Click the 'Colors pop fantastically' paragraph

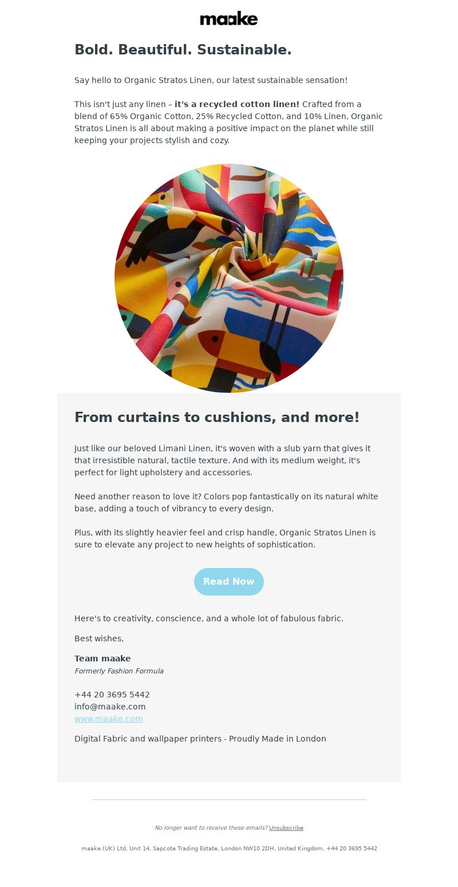pos(226,503)
